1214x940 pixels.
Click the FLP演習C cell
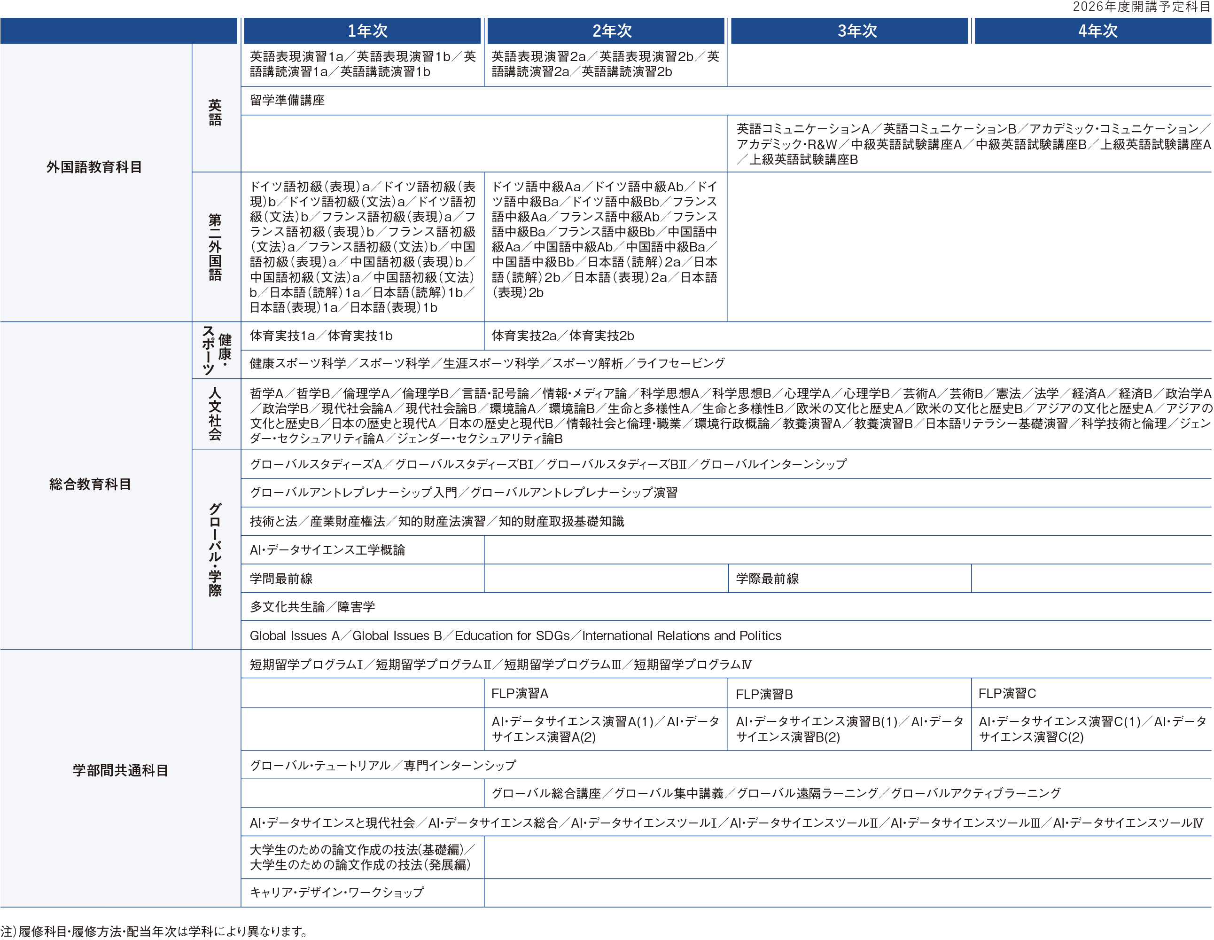coord(1092,693)
